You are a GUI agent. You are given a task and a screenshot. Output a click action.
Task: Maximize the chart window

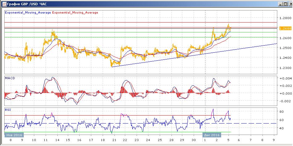286,4
